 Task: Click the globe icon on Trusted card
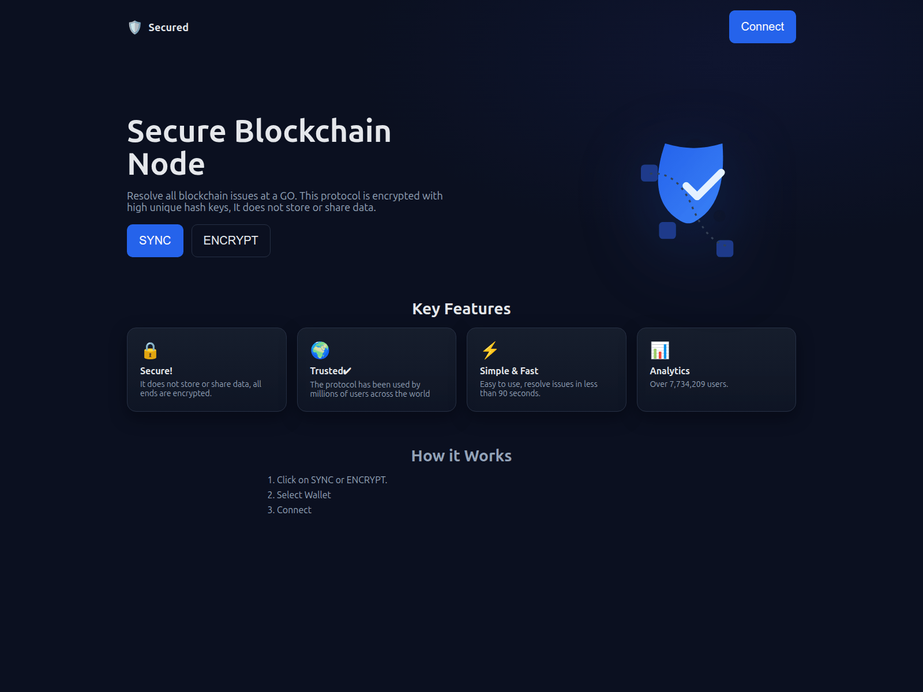[320, 350]
